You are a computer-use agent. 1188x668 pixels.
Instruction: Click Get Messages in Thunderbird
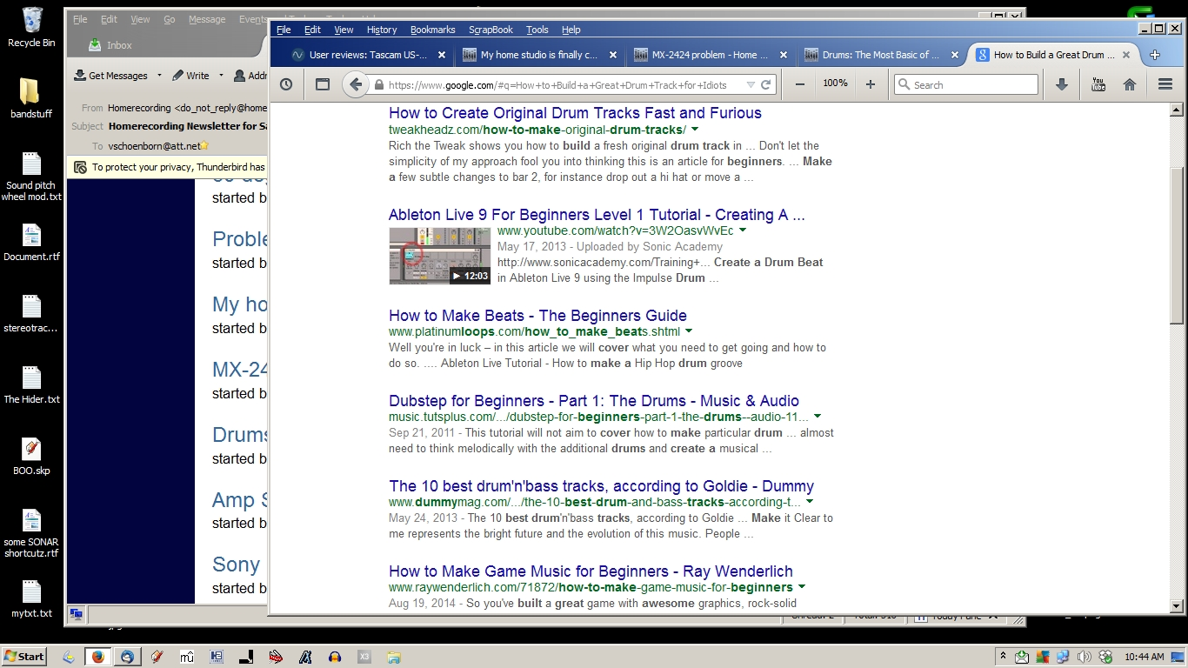(111, 76)
